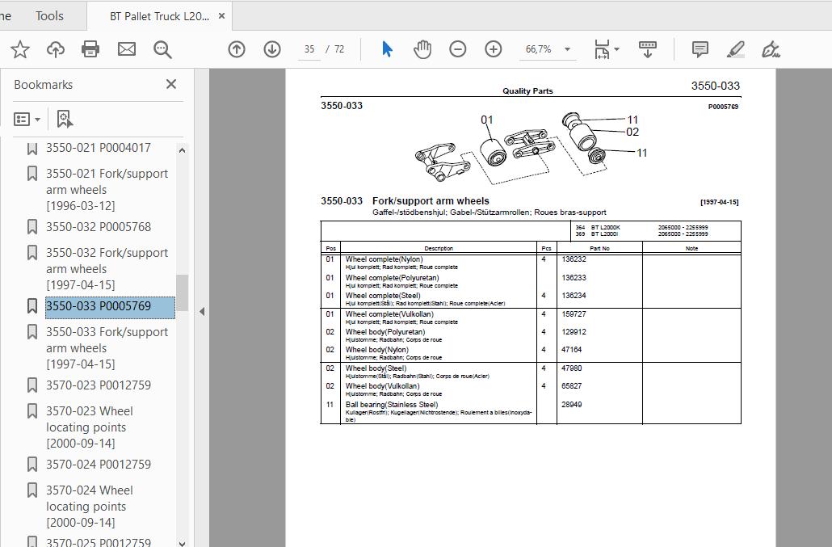Collapse the bookmarks pane with side arrow
Screen dimensions: 832x547
(x=202, y=311)
